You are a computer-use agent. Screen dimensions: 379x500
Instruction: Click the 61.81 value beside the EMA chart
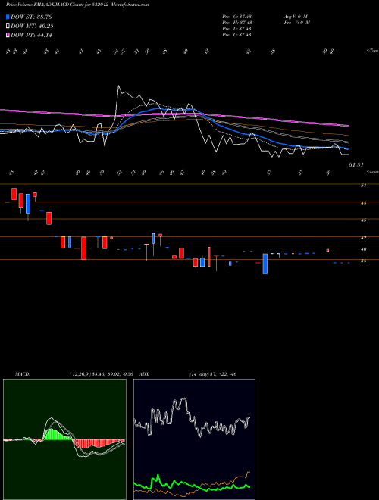pyautogui.click(x=356, y=165)
